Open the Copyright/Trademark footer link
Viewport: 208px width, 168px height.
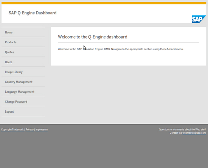coord(12,130)
